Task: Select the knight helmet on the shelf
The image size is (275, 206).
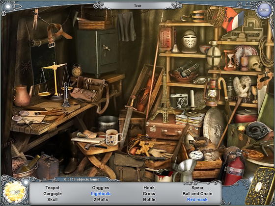Action: click(x=189, y=41)
